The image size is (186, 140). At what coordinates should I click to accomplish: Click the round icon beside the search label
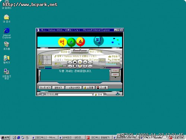point(42,94)
